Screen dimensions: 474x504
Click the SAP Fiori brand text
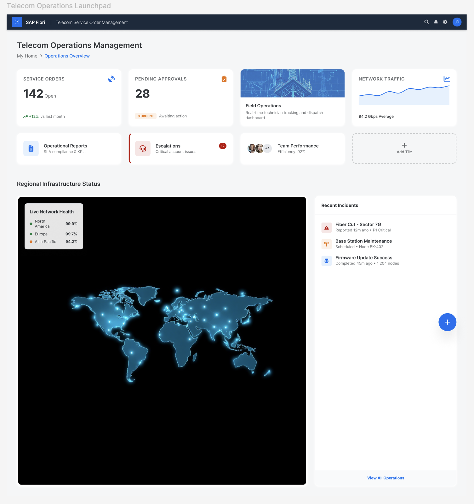coord(35,22)
